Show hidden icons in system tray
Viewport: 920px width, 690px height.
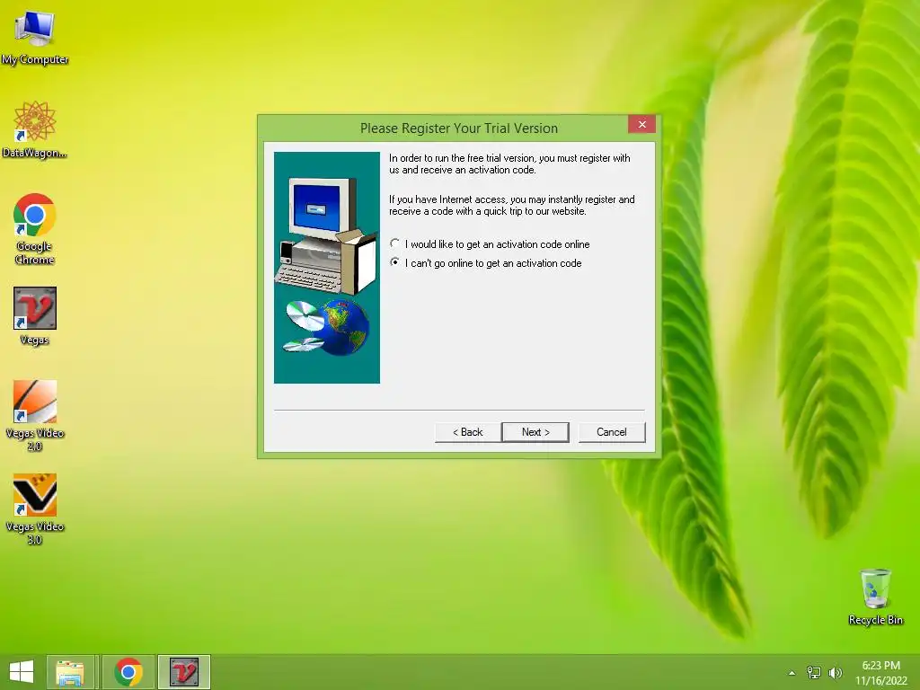tap(792, 673)
